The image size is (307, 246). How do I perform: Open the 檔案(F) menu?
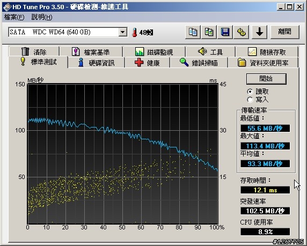click(x=14, y=17)
